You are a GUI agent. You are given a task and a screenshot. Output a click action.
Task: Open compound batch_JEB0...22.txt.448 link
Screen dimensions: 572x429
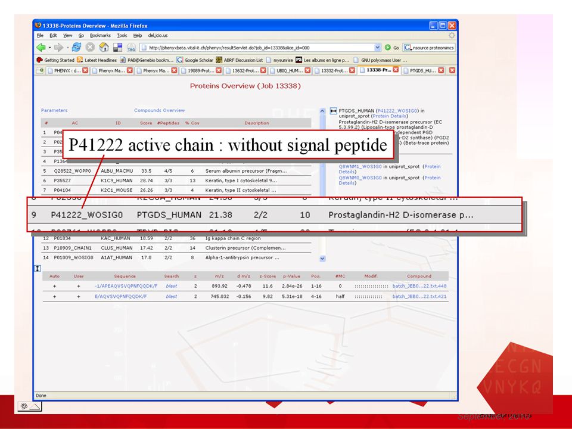tap(419, 286)
